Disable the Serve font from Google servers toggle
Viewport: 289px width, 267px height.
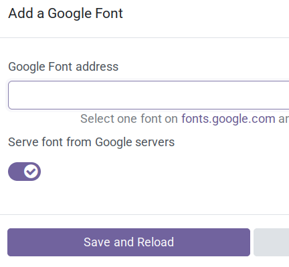click(x=24, y=172)
